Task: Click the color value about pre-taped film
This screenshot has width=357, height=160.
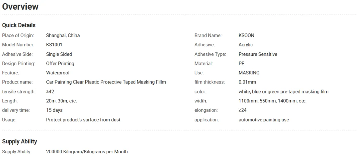Action: (x=283, y=92)
